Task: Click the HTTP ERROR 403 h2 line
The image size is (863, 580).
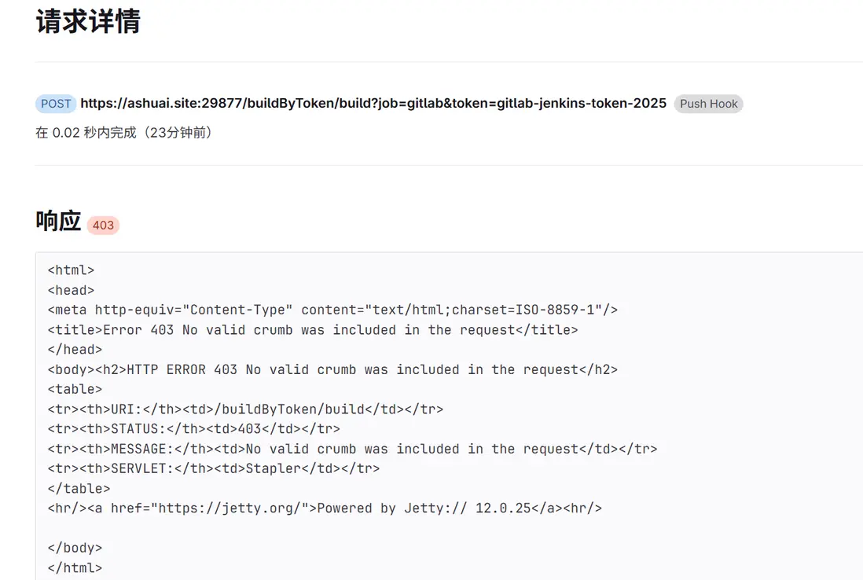Action: pyautogui.click(x=332, y=369)
